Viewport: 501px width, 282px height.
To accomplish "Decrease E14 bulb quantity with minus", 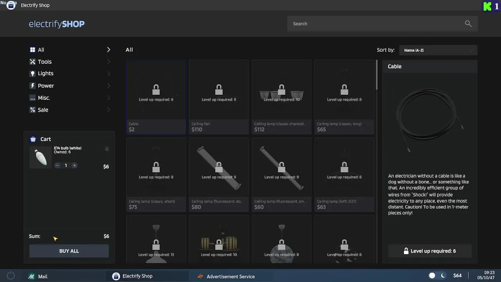I will 57,165.
